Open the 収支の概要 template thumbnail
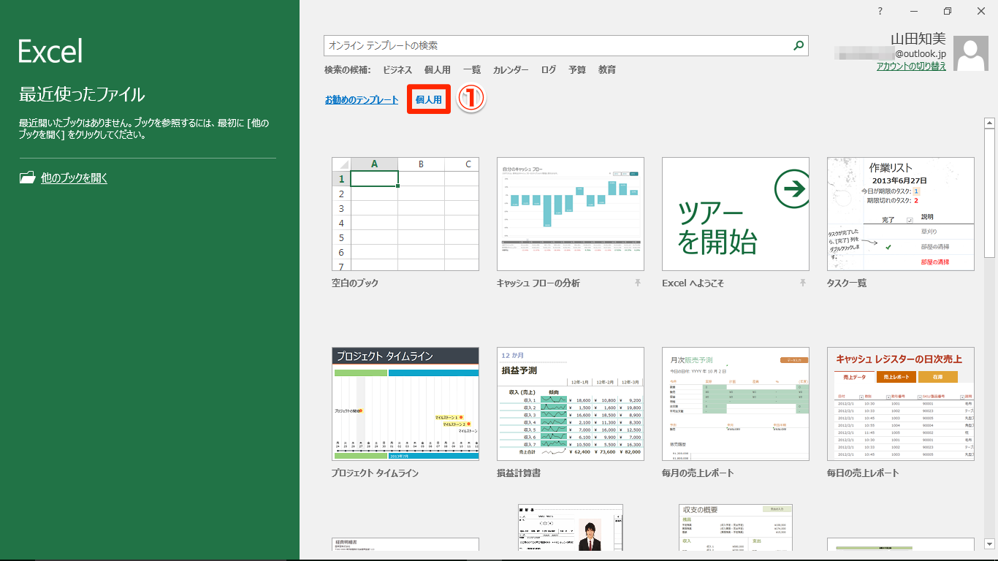Screen dimensions: 998x561 click(736, 527)
